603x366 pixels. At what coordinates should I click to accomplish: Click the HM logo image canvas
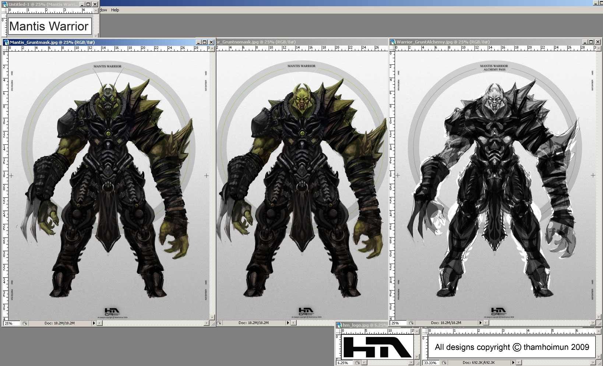(x=377, y=347)
